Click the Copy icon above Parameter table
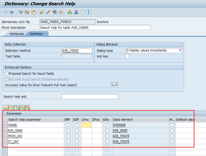Viewport: 206px width, 156px height. pyautogui.click(x=11, y=108)
